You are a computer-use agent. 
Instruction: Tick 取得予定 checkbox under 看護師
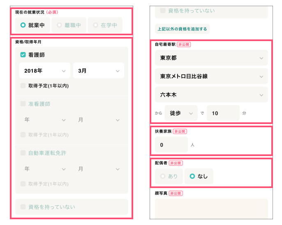click(23, 86)
